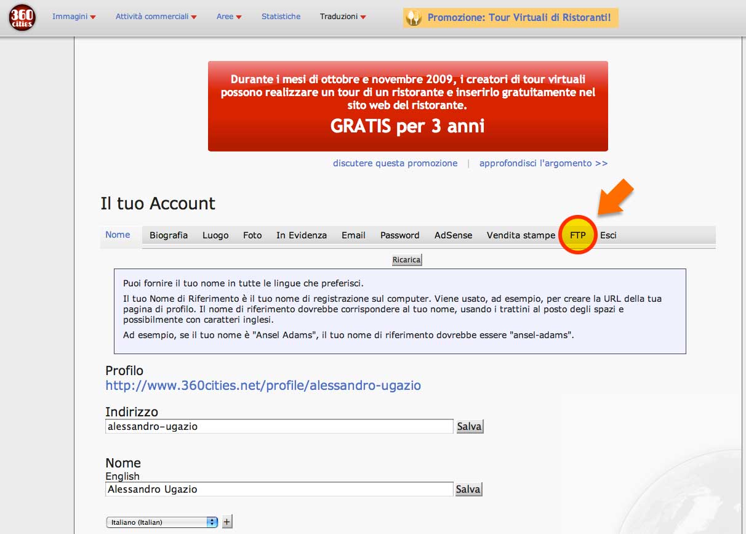Save the Indirizzo field with Salva
746x534 pixels.
[469, 426]
